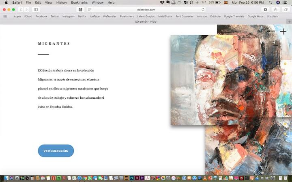Open the bookmarks bar grid icon
Screen dimensions: 292x182
pos(5,17)
